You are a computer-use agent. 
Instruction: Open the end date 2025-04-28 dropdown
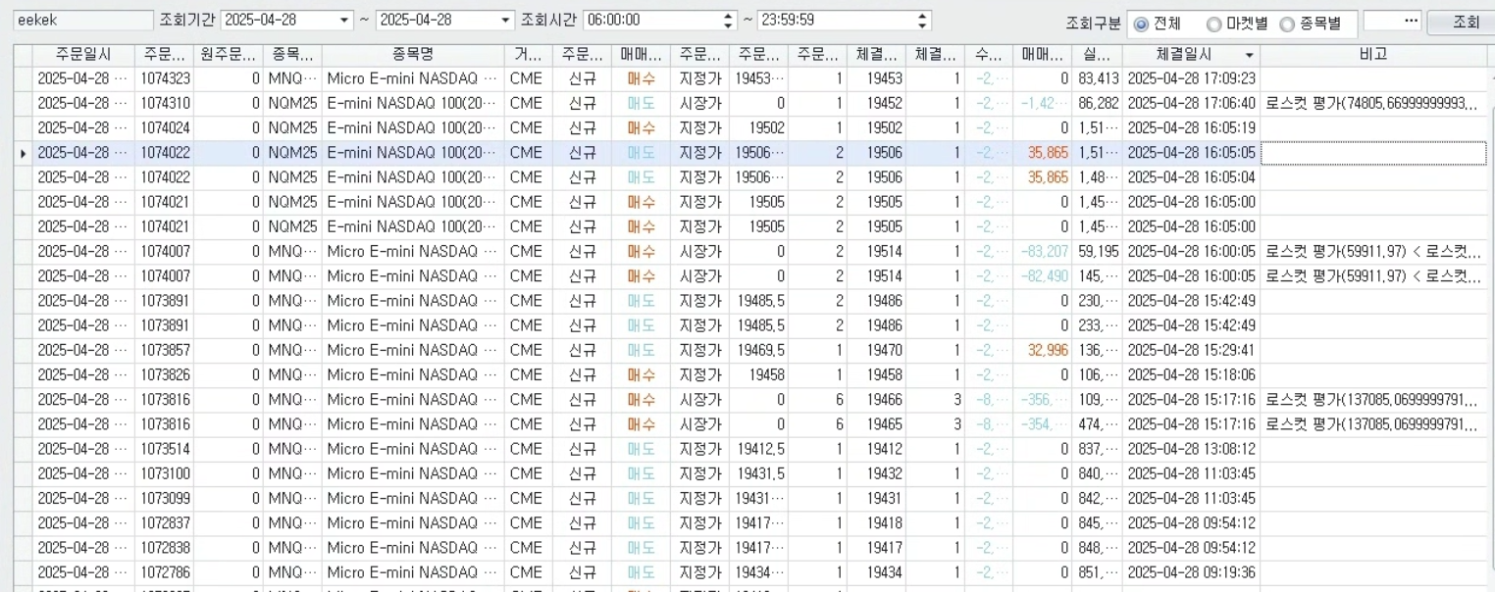click(506, 21)
